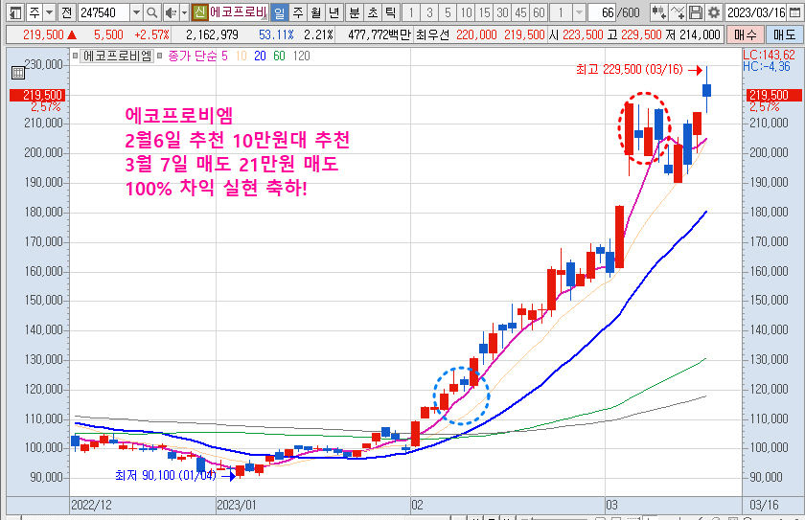
Task: Choose the 45 interval button
Action: pyautogui.click(x=520, y=12)
